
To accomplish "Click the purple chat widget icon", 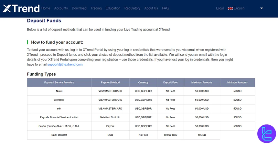I will 266,133.
